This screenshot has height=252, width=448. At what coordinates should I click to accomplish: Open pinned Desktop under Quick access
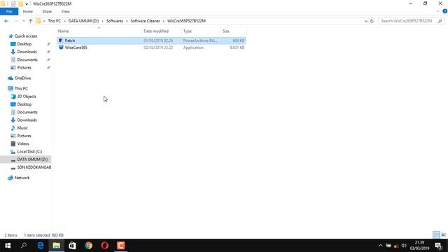point(24,44)
